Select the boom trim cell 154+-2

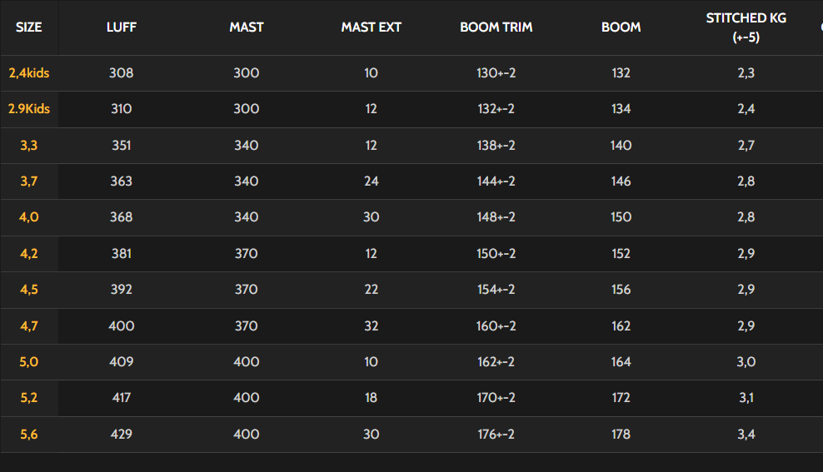[496, 290]
